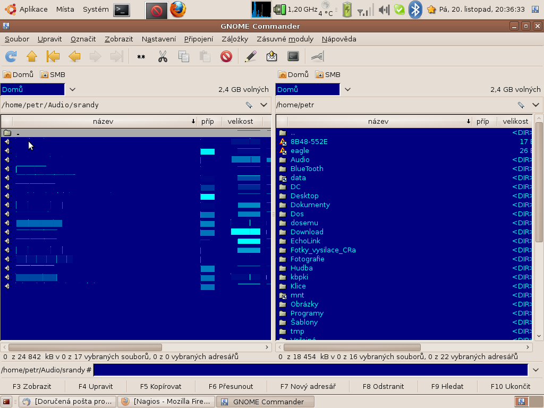Open the left pane Domů combo box
The width and height of the screenshot is (544, 408).
pyautogui.click(x=32, y=89)
